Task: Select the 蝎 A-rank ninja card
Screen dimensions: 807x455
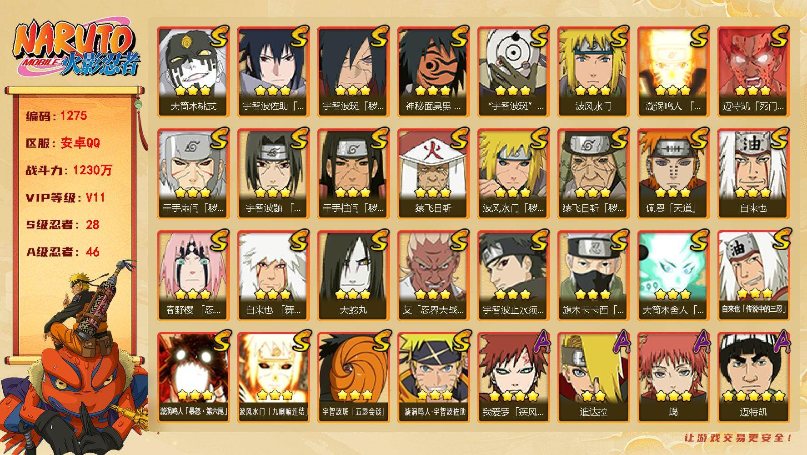Action: pos(674,378)
